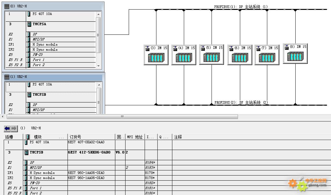Click the I address 8179* cell
The width and height of the screenshot is (331, 195).
(150, 173)
